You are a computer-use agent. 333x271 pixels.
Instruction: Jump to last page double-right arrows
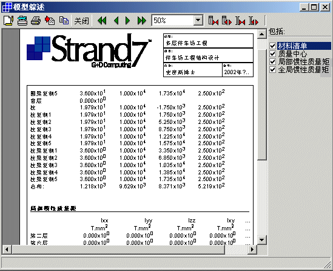(x=142, y=21)
